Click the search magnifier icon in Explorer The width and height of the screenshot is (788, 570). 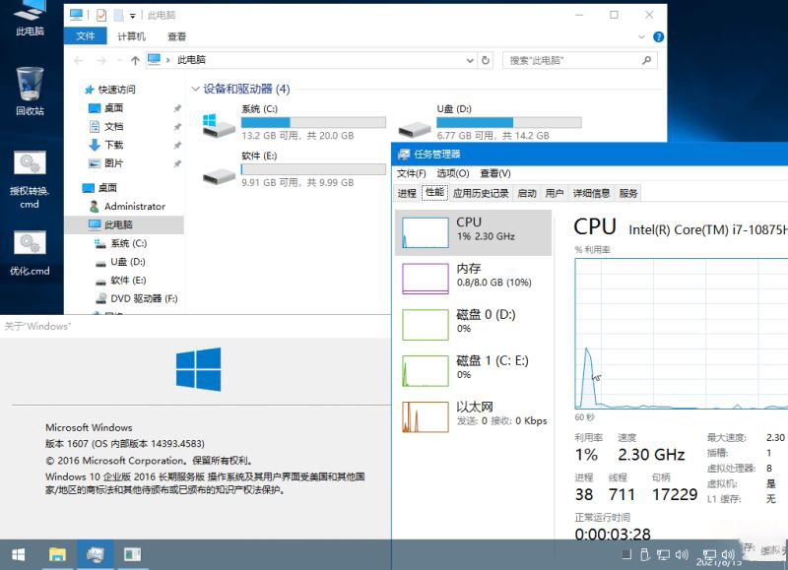click(x=647, y=60)
